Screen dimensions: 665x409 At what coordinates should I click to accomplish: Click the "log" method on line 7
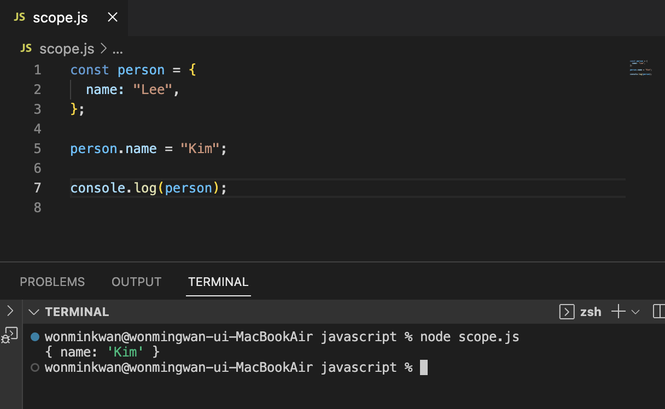coord(145,188)
